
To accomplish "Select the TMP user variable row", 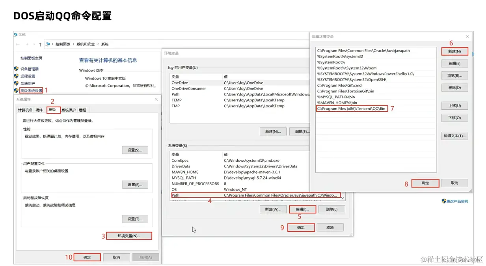I will 239,106.
